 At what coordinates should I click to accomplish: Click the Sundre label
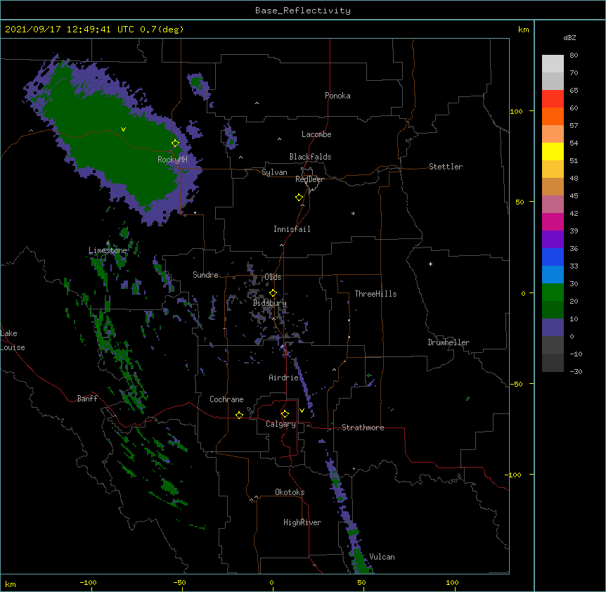pos(205,275)
